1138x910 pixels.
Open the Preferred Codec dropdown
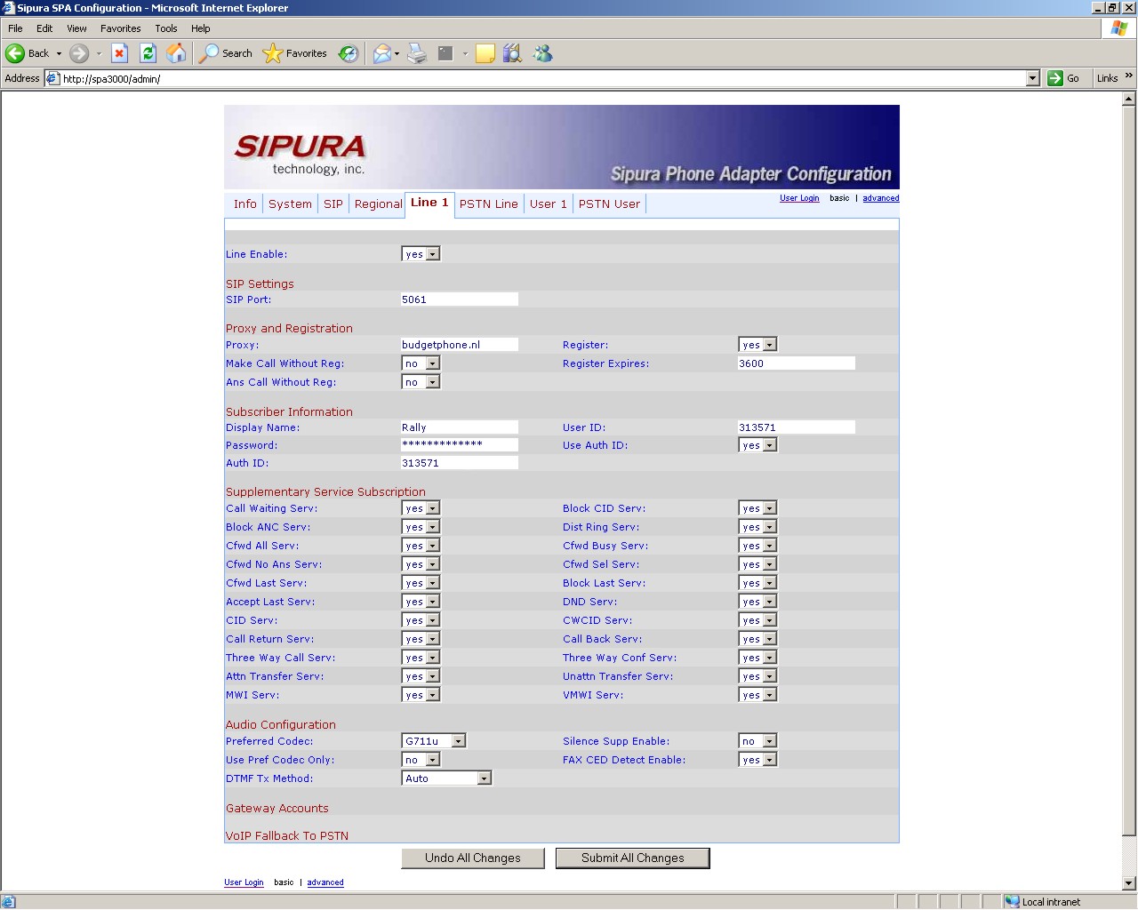pos(434,741)
